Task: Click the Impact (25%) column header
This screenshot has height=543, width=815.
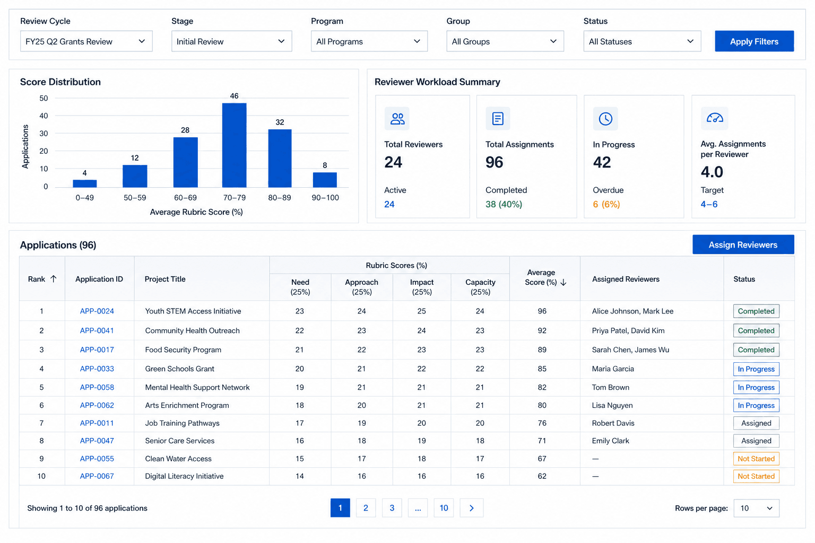Action: (422, 287)
